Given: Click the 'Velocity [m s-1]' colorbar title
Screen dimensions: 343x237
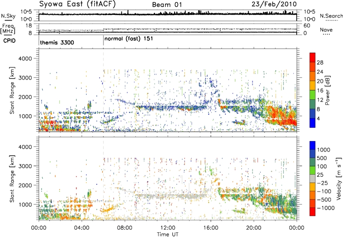Looking at the screenshot, I should (x=339, y=178).
